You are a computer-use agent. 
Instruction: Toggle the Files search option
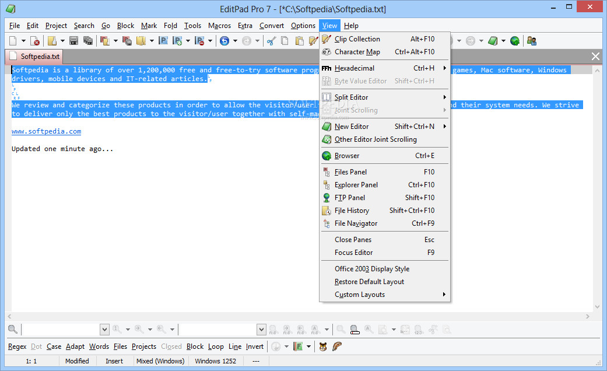(120, 346)
